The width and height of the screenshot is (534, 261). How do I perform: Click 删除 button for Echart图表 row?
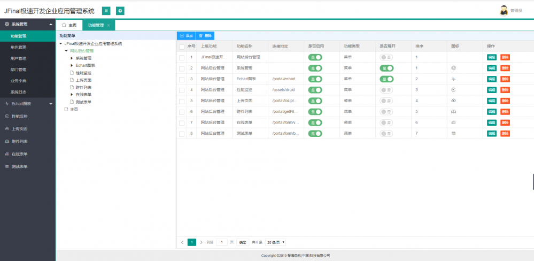coord(505,79)
